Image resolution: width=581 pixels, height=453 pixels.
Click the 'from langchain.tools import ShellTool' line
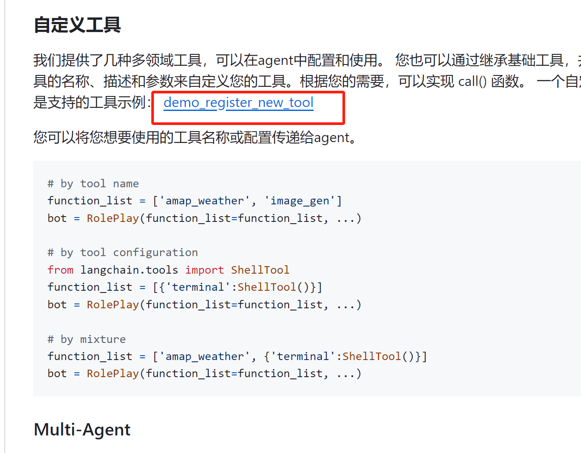pyautogui.click(x=168, y=270)
